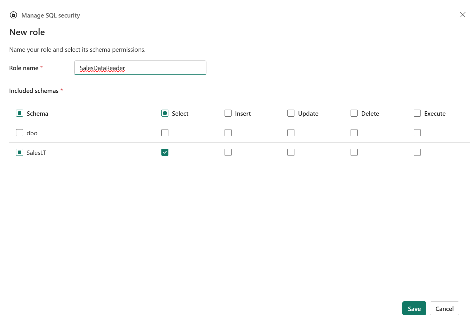Close the Manage SQL security dialog
This screenshot has width=476, height=318.
pos(463,15)
